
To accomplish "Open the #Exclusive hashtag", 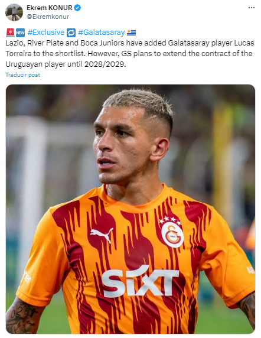I will coord(46,32).
